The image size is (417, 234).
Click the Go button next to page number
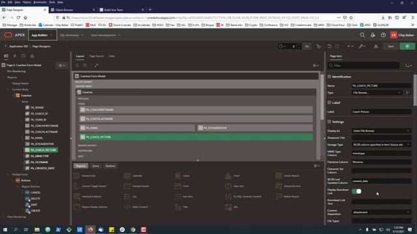point(307,46)
